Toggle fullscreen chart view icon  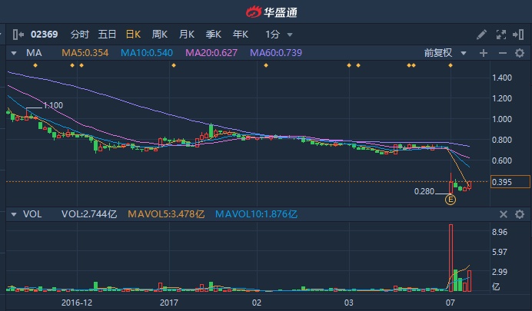pyautogui.click(x=501, y=35)
